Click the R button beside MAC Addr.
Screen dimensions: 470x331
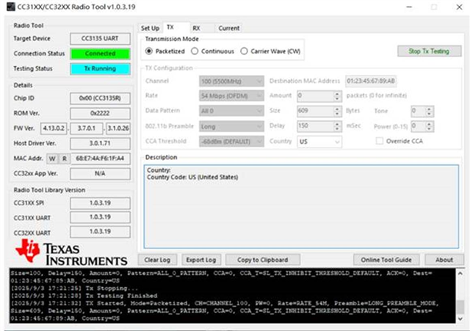pyautogui.click(x=64, y=159)
